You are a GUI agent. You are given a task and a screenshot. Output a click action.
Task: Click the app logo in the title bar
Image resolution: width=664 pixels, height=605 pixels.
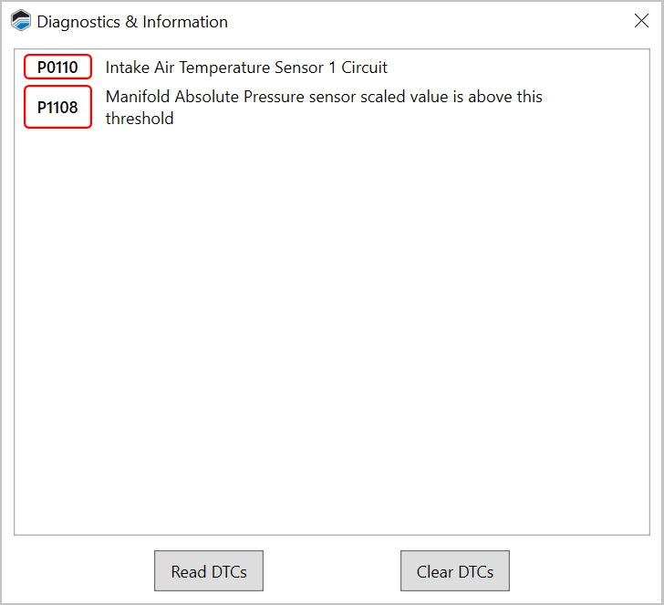tap(20, 22)
